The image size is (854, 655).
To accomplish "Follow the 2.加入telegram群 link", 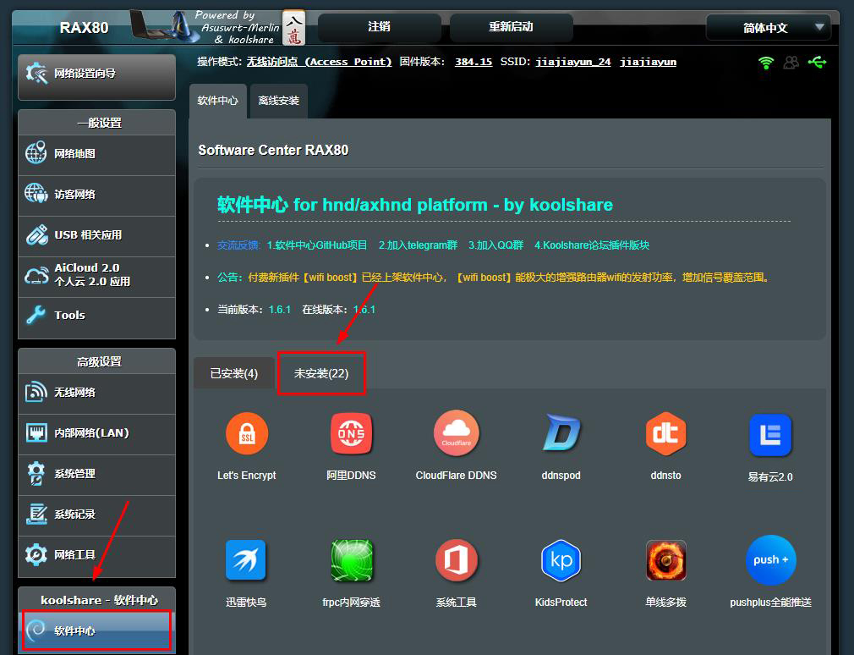I will 419,245.
